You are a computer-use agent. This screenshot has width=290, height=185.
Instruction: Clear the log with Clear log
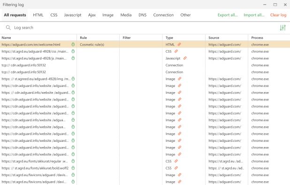pyautogui.click(x=278, y=15)
